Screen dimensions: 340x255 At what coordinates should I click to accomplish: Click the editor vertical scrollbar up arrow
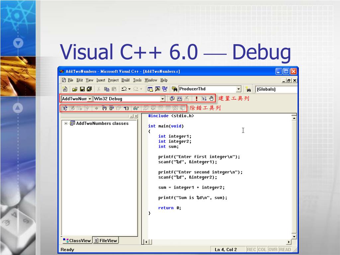294,118
